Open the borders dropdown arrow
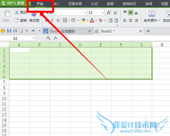The width and height of the screenshot is (170, 136). coord(69,21)
